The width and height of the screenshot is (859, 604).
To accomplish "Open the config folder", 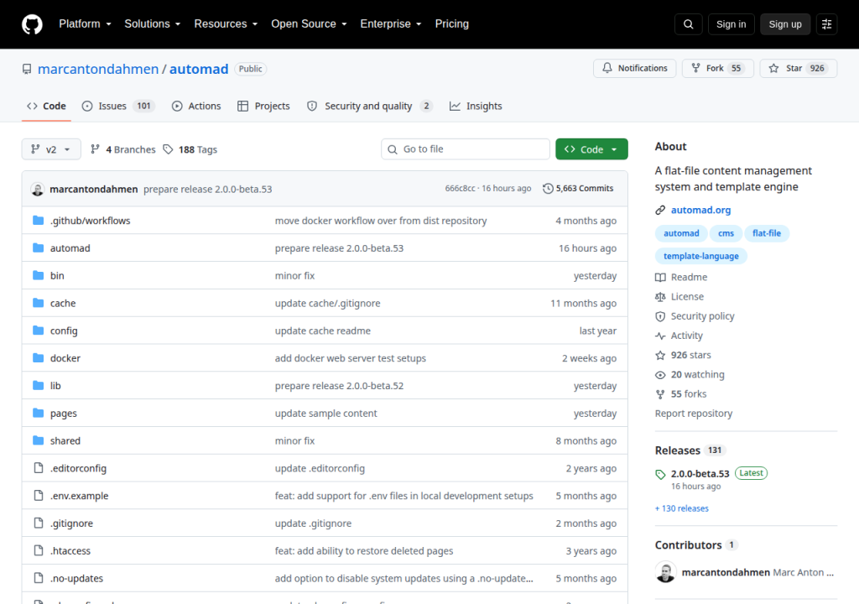I will pyautogui.click(x=64, y=331).
